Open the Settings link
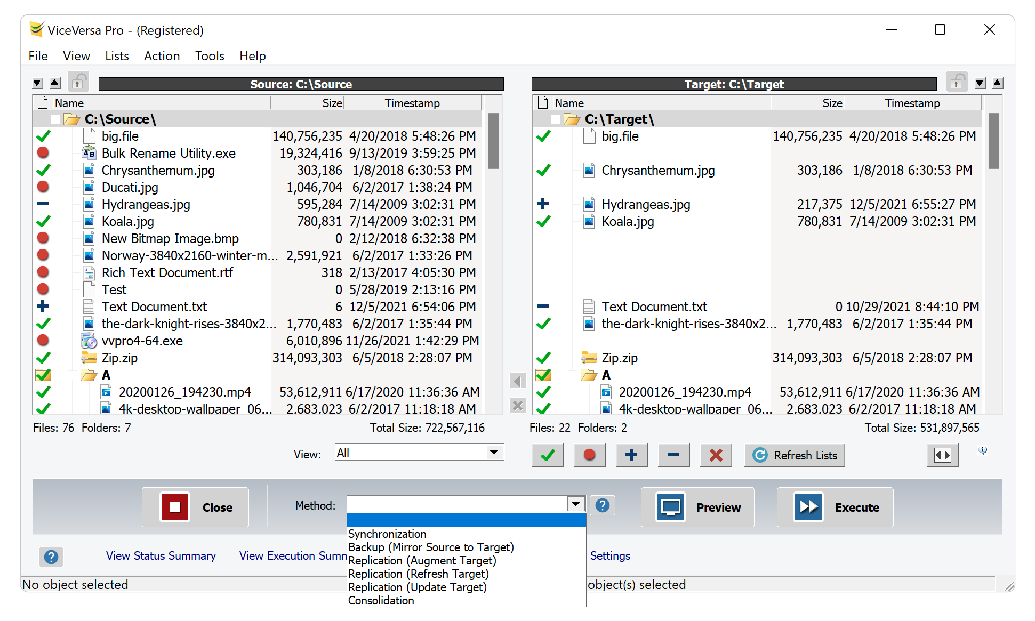Image resolution: width=1035 pixels, height=621 pixels. pyautogui.click(x=609, y=556)
